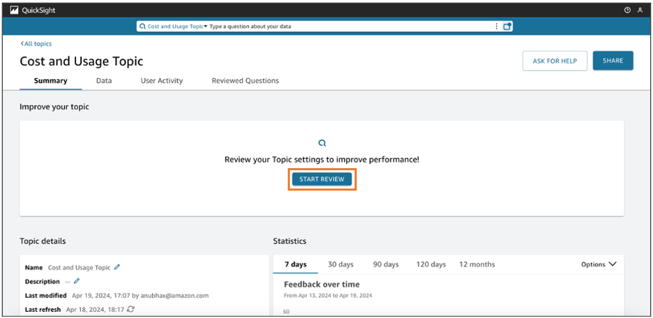Click the Last refresh sync icon
653x318 pixels.
130,309
